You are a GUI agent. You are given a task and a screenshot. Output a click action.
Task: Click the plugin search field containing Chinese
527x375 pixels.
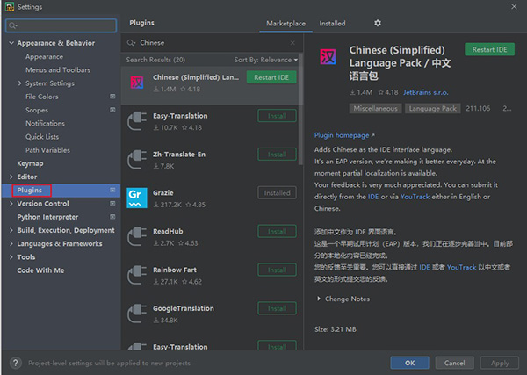[212, 43]
